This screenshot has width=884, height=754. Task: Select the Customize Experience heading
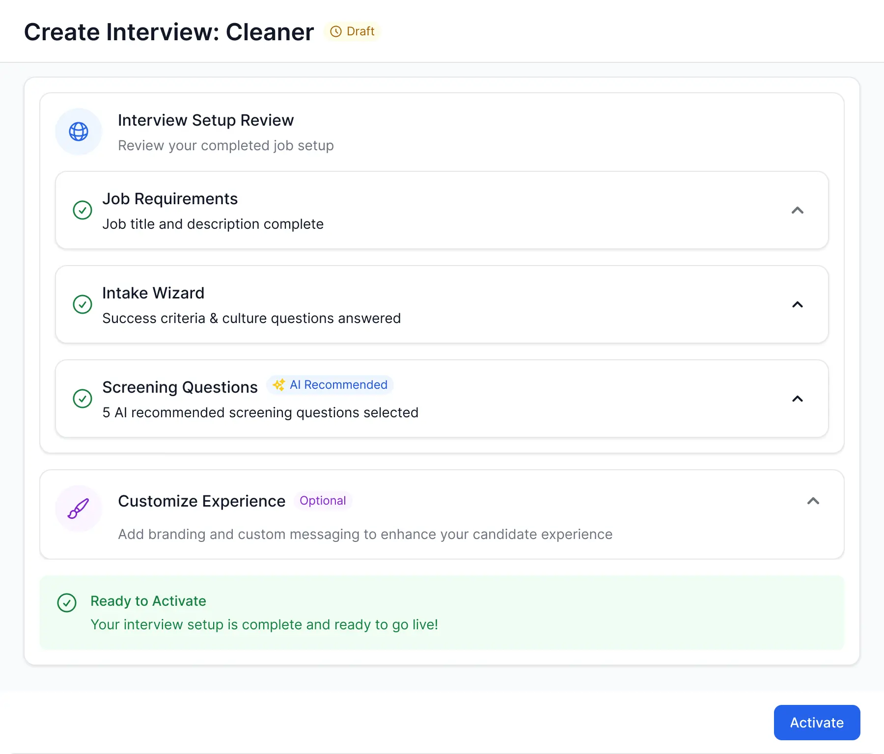point(202,501)
